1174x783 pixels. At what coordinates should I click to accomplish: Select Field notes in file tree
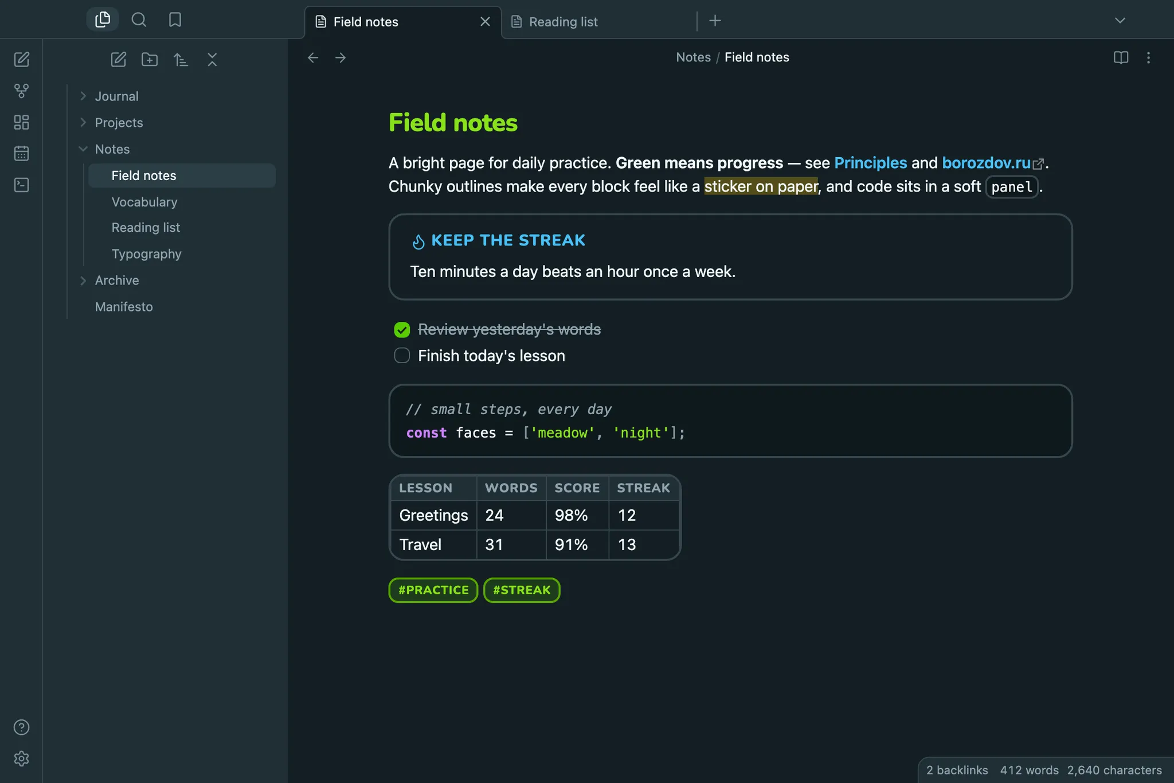pos(182,176)
